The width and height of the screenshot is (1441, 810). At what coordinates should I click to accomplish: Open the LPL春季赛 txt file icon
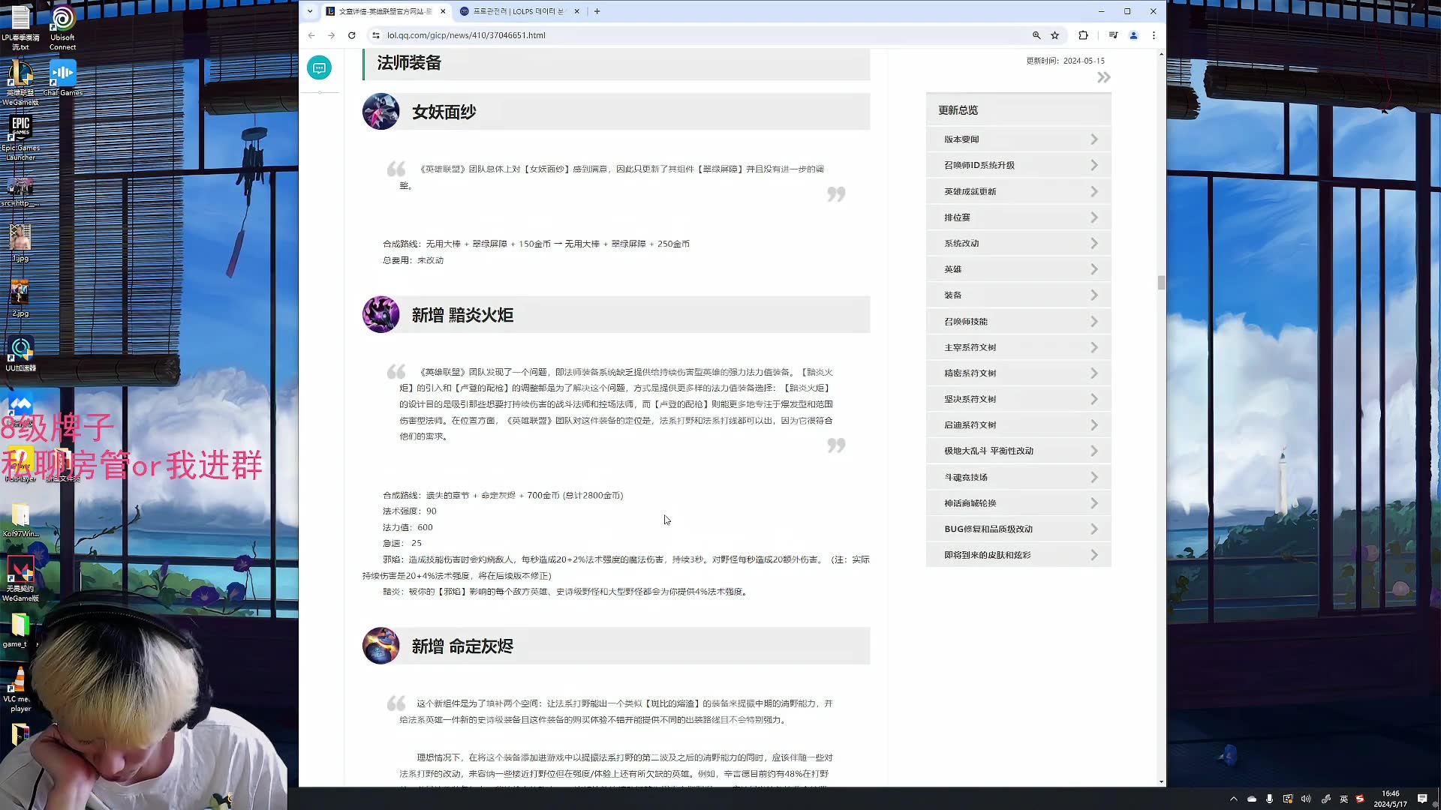(20, 28)
